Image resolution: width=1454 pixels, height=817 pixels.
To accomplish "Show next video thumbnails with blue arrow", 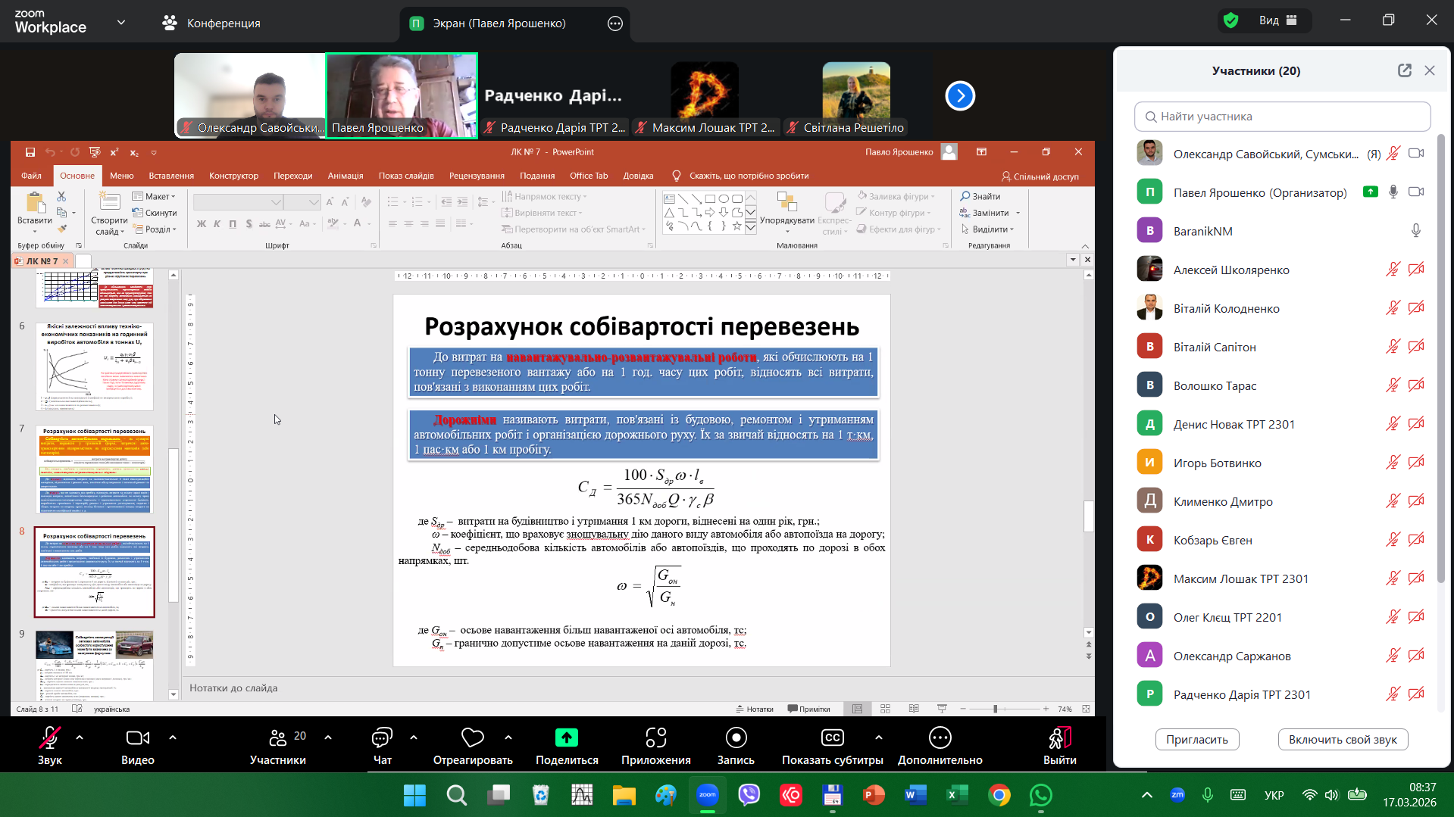I will (960, 96).
